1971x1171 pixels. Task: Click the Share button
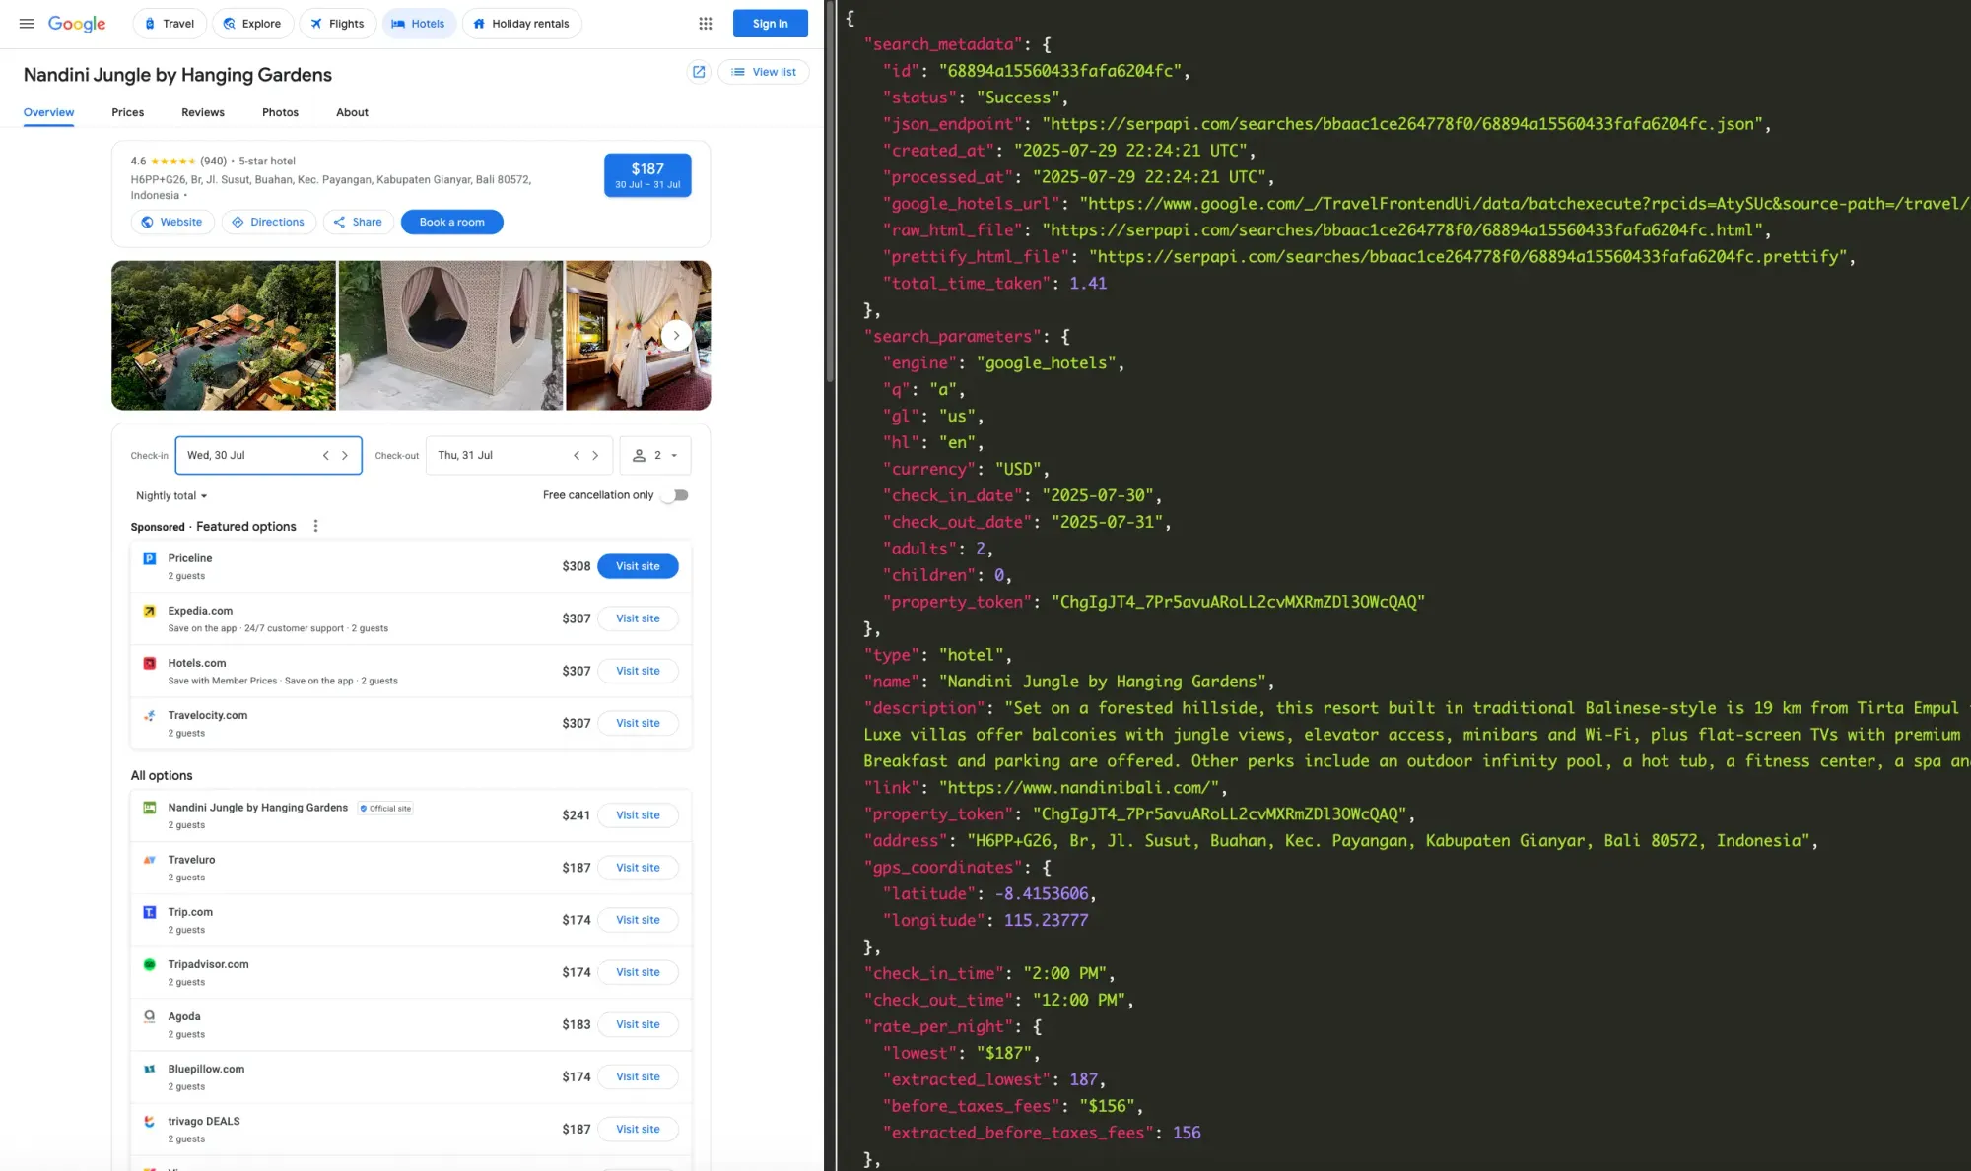pyautogui.click(x=359, y=223)
